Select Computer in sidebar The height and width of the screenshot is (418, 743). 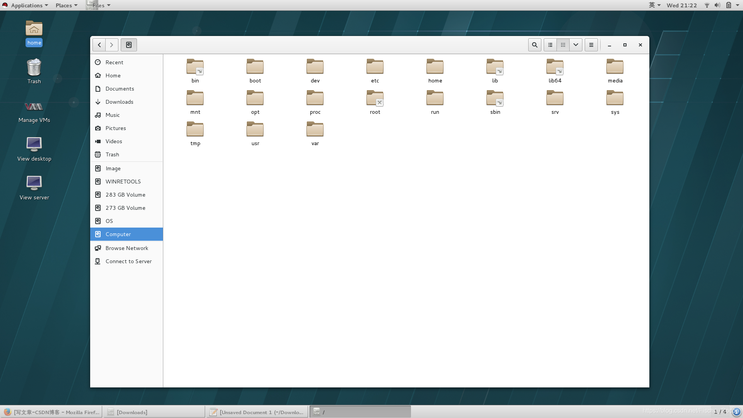pyautogui.click(x=127, y=234)
